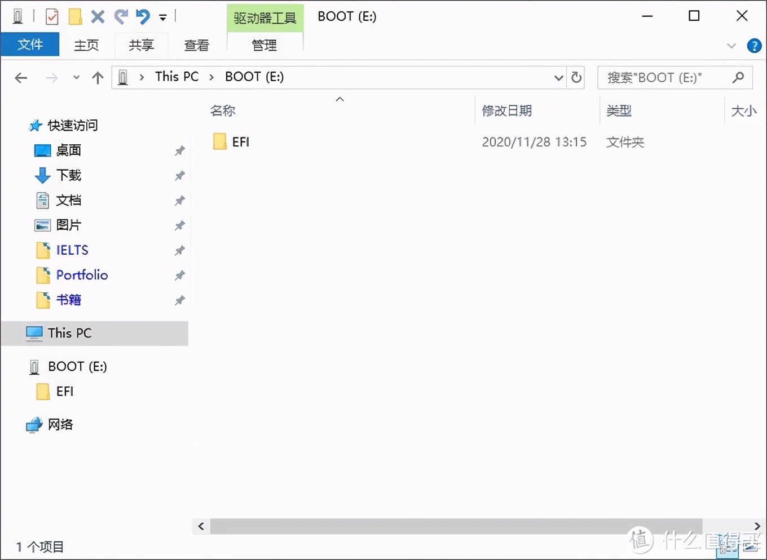
Task: Click the Delete X icon in quick access toolbar
Action: click(x=98, y=17)
